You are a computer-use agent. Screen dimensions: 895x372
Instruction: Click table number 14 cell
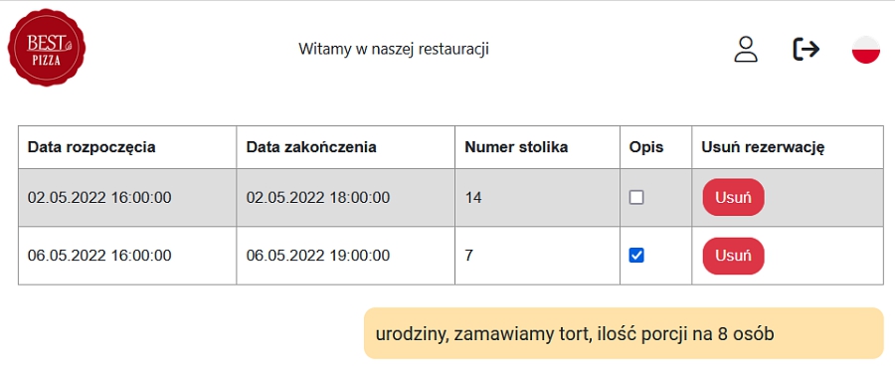click(537, 197)
